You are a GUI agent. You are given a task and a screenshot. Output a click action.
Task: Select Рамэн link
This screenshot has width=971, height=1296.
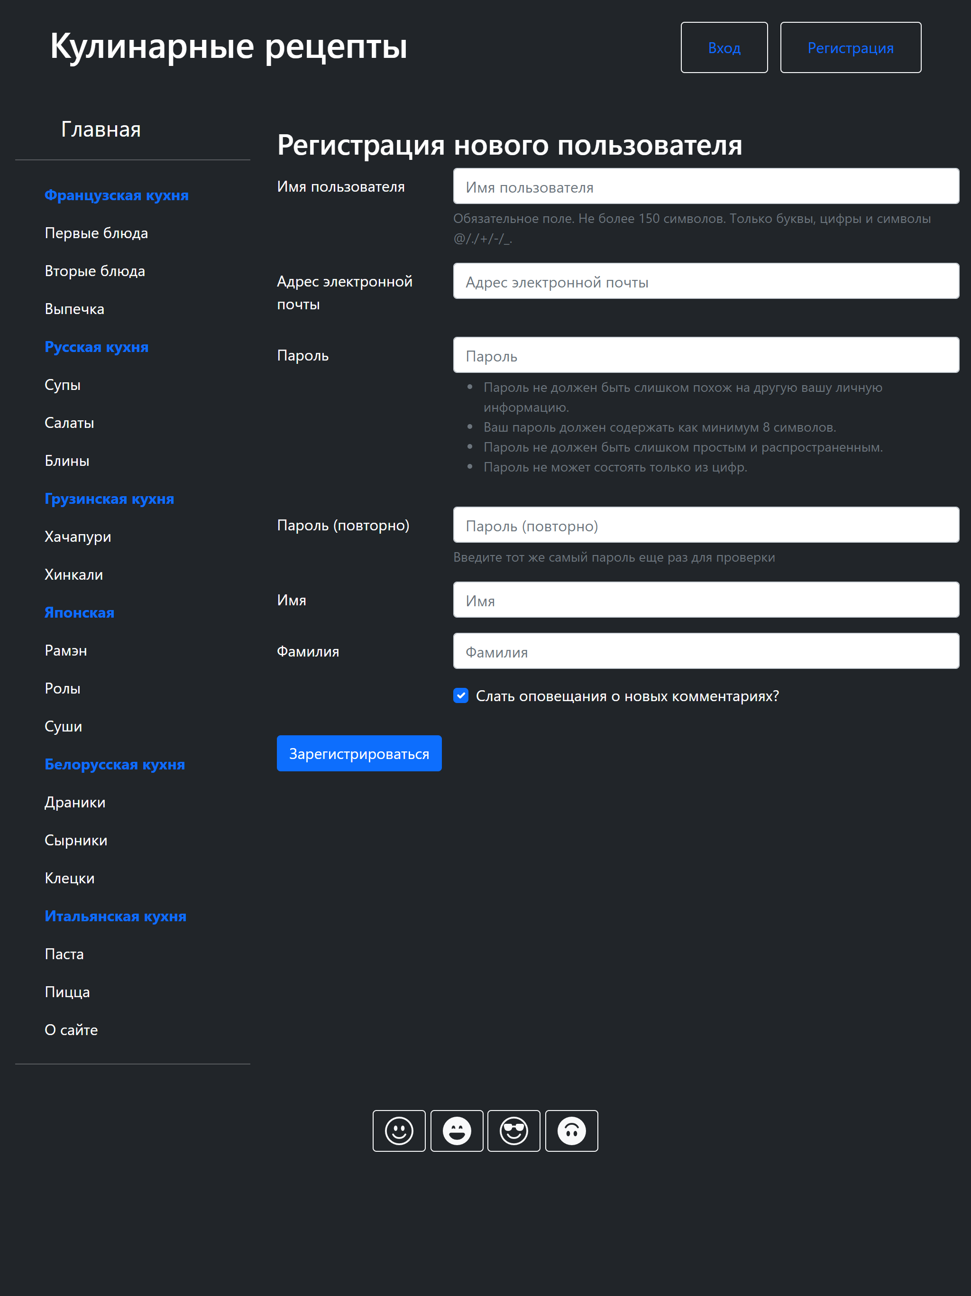tap(65, 650)
